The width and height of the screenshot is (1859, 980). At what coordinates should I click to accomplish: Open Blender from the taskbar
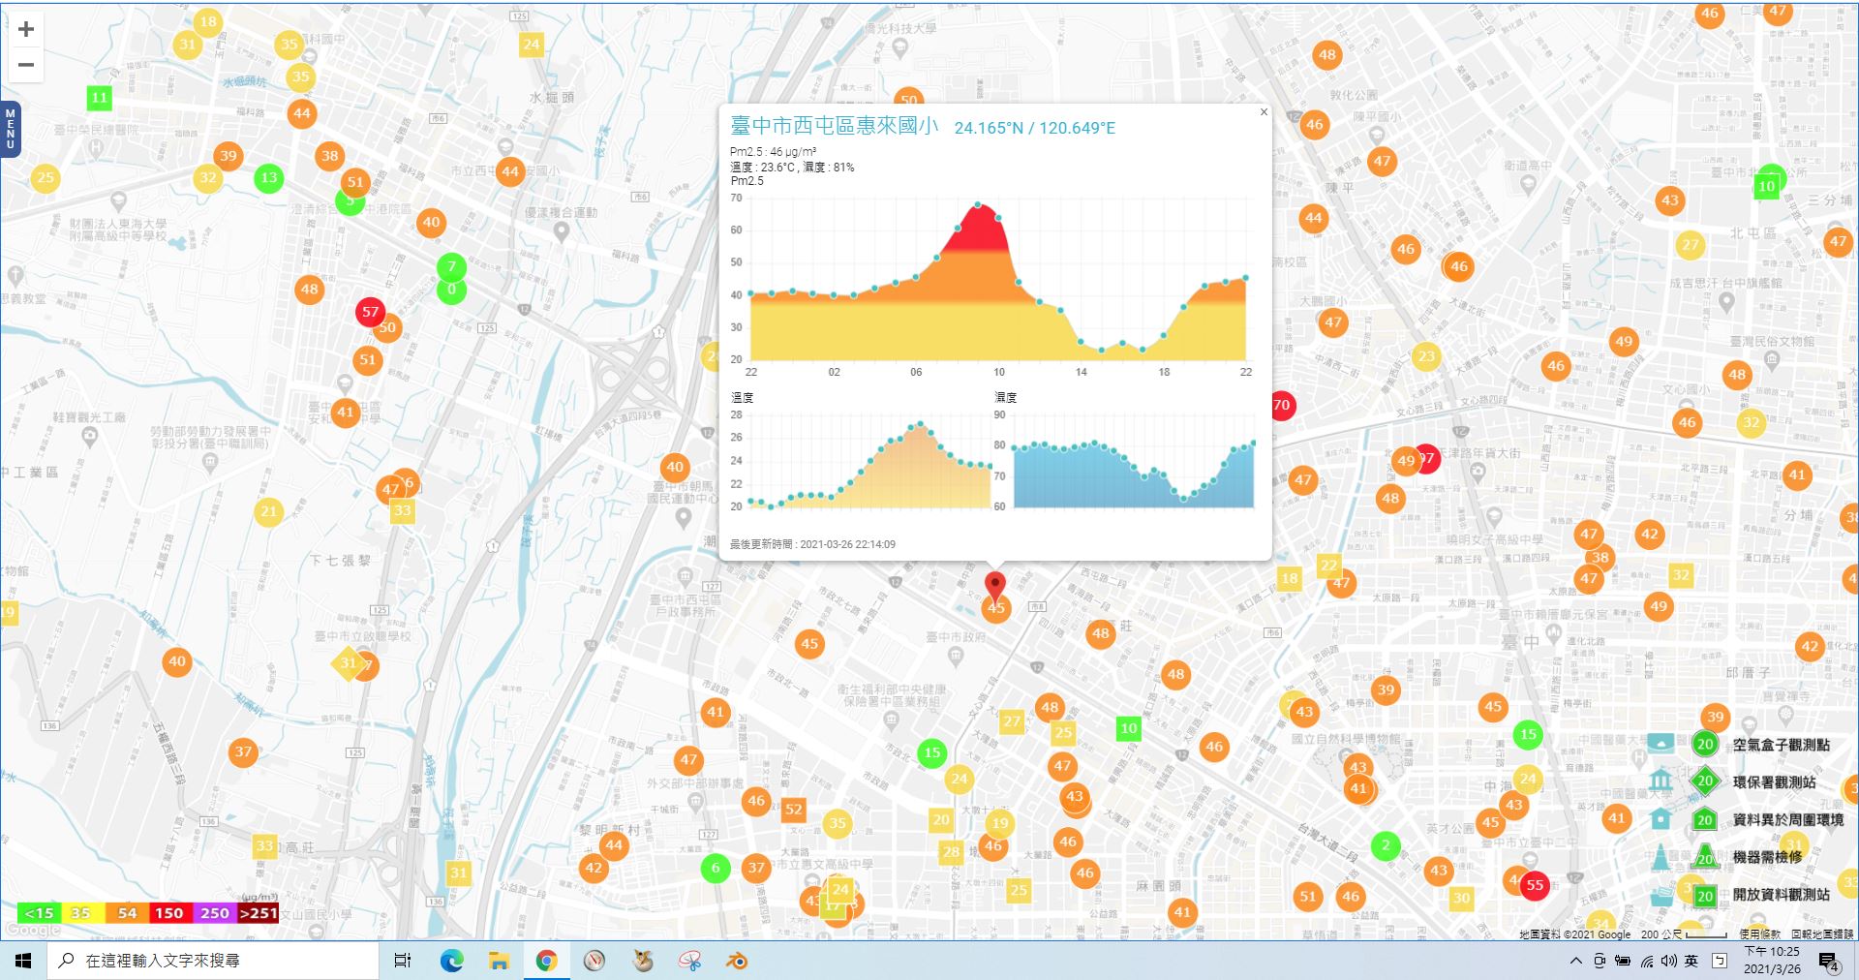pyautogui.click(x=737, y=961)
